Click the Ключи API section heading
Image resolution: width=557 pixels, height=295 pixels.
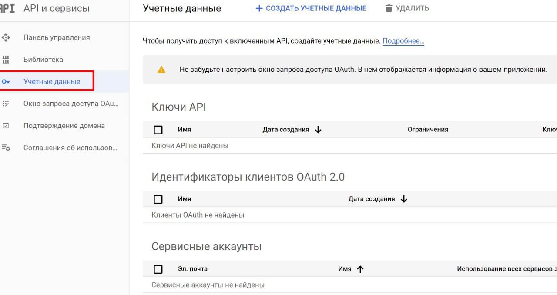(179, 107)
